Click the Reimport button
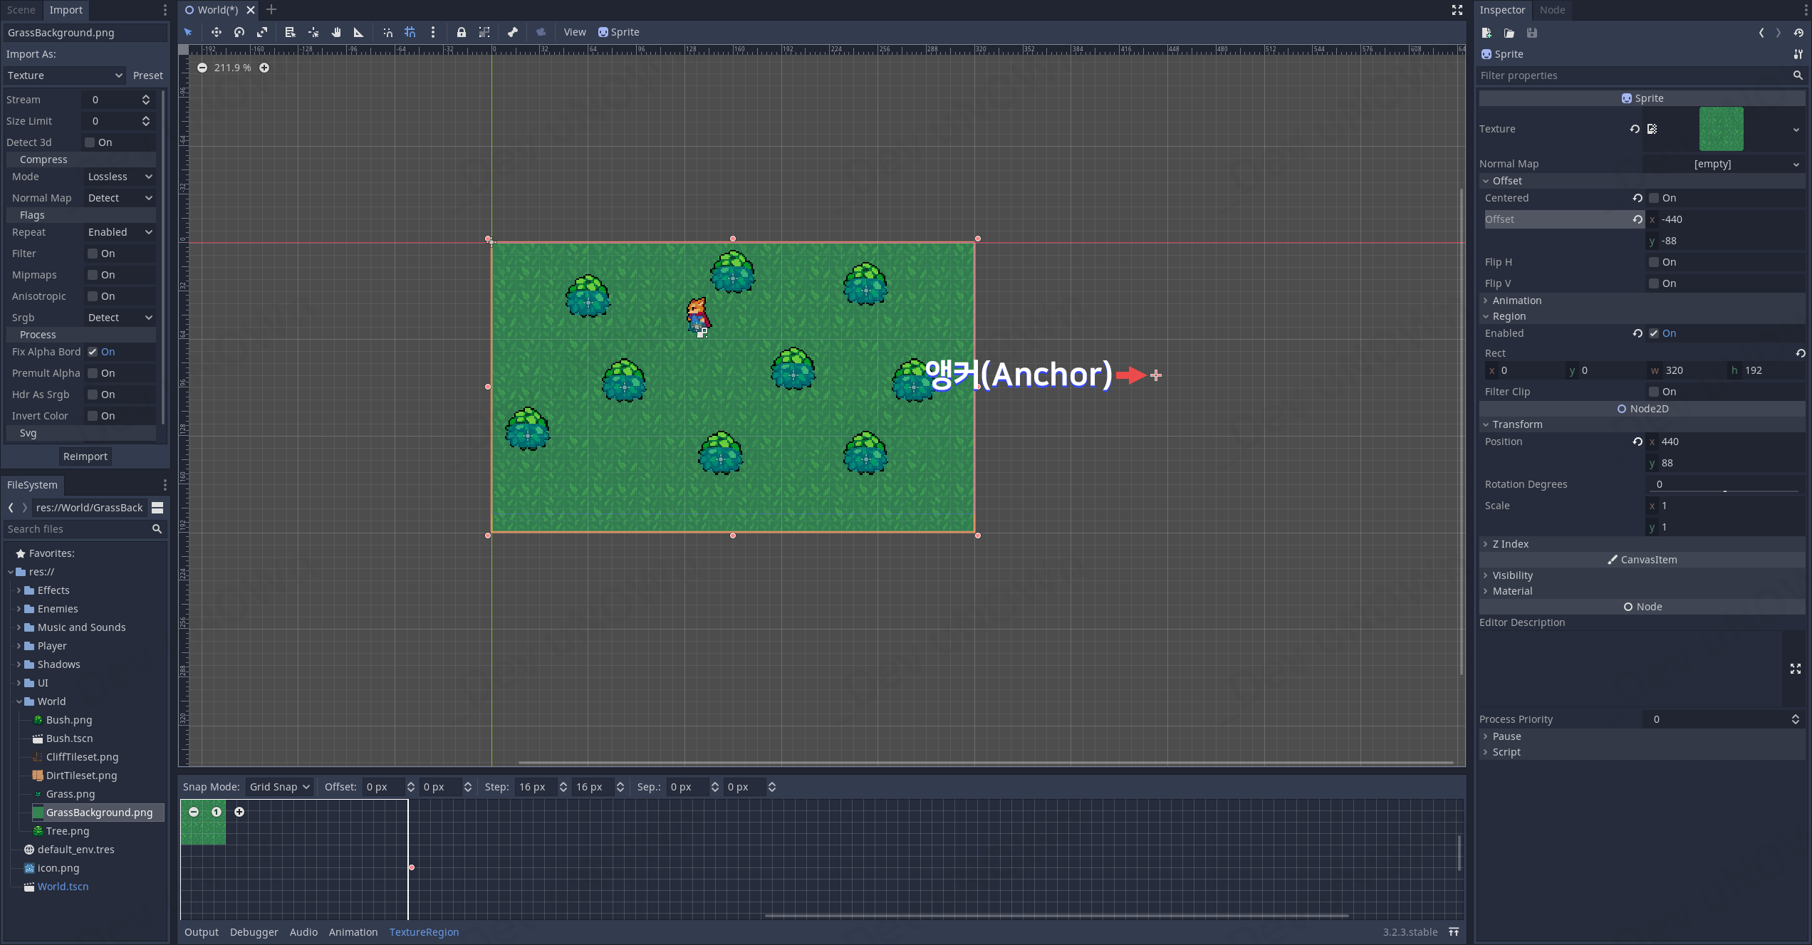The width and height of the screenshot is (1812, 945). tap(85, 456)
